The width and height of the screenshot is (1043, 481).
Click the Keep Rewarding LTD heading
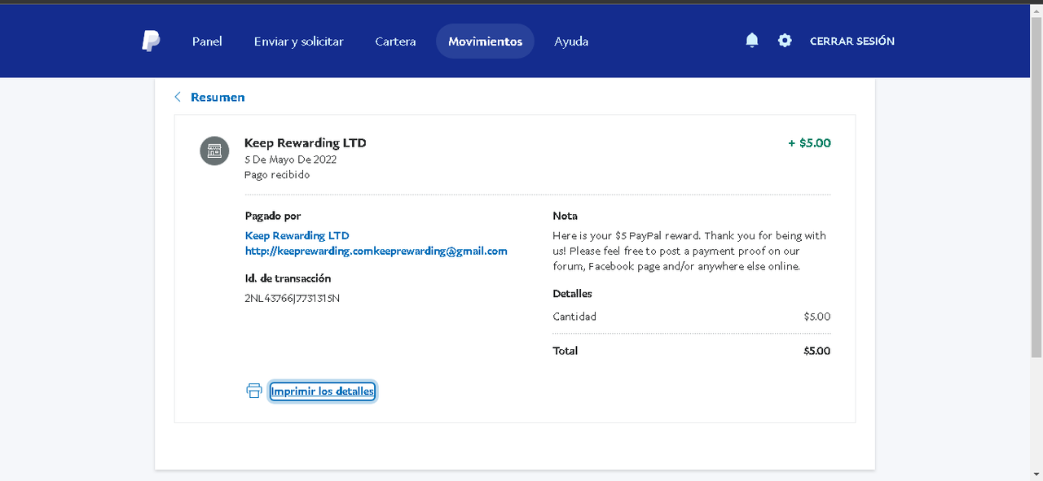(306, 142)
